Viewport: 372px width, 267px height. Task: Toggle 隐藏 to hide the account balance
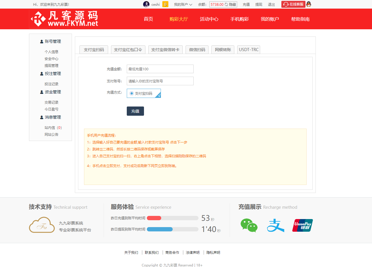(x=230, y=4)
